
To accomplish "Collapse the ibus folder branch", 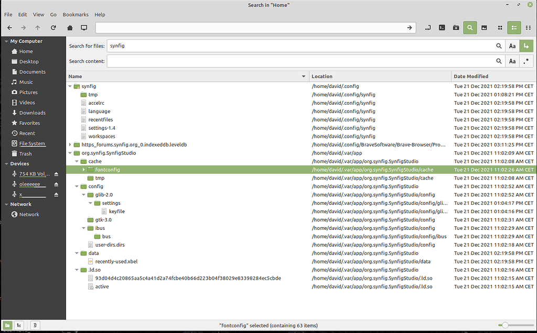I will click(x=83, y=228).
